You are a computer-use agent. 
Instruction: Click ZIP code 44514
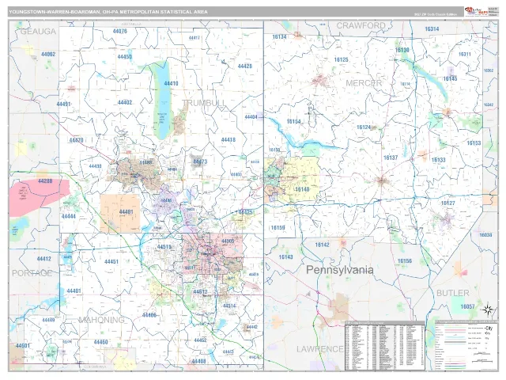(x=229, y=306)
